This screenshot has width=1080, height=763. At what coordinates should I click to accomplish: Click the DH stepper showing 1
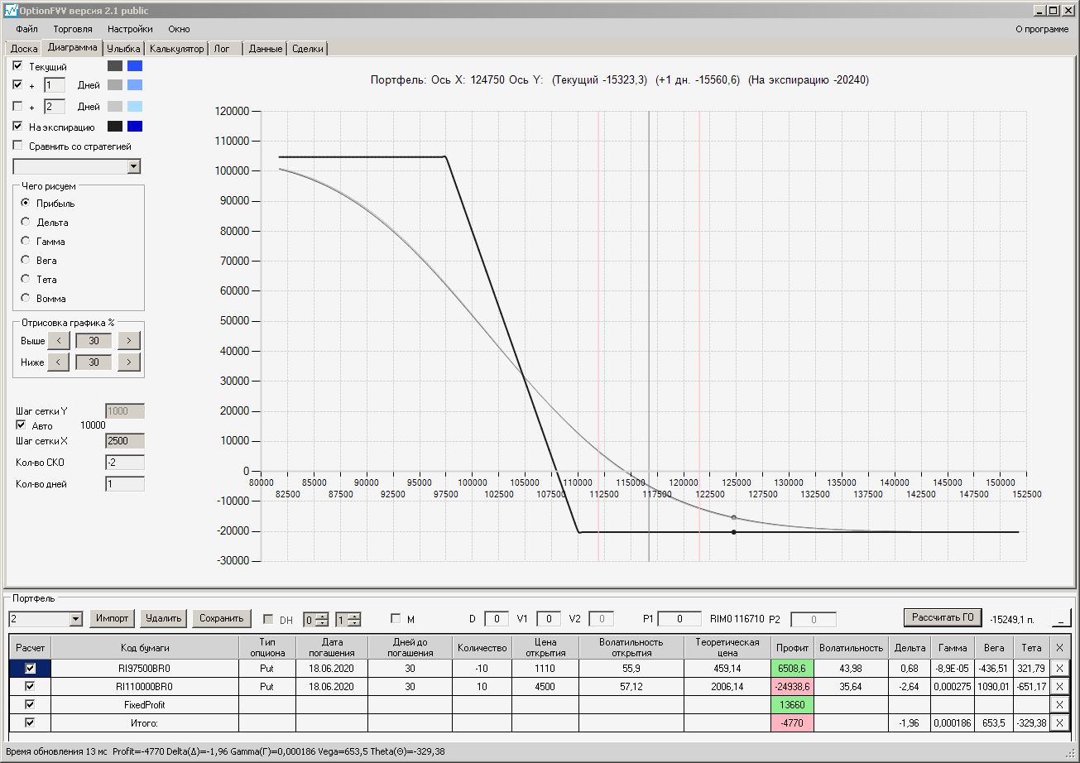[348, 619]
